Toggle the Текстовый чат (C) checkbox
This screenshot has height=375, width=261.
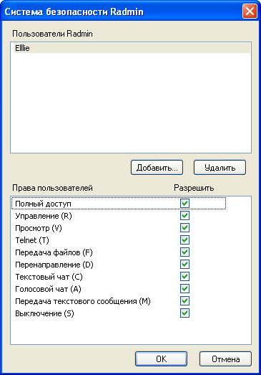tap(185, 277)
